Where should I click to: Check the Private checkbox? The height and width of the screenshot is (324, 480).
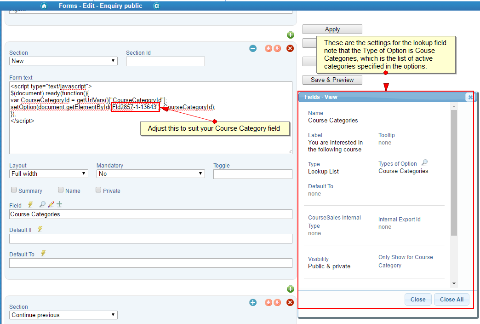[98, 190]
